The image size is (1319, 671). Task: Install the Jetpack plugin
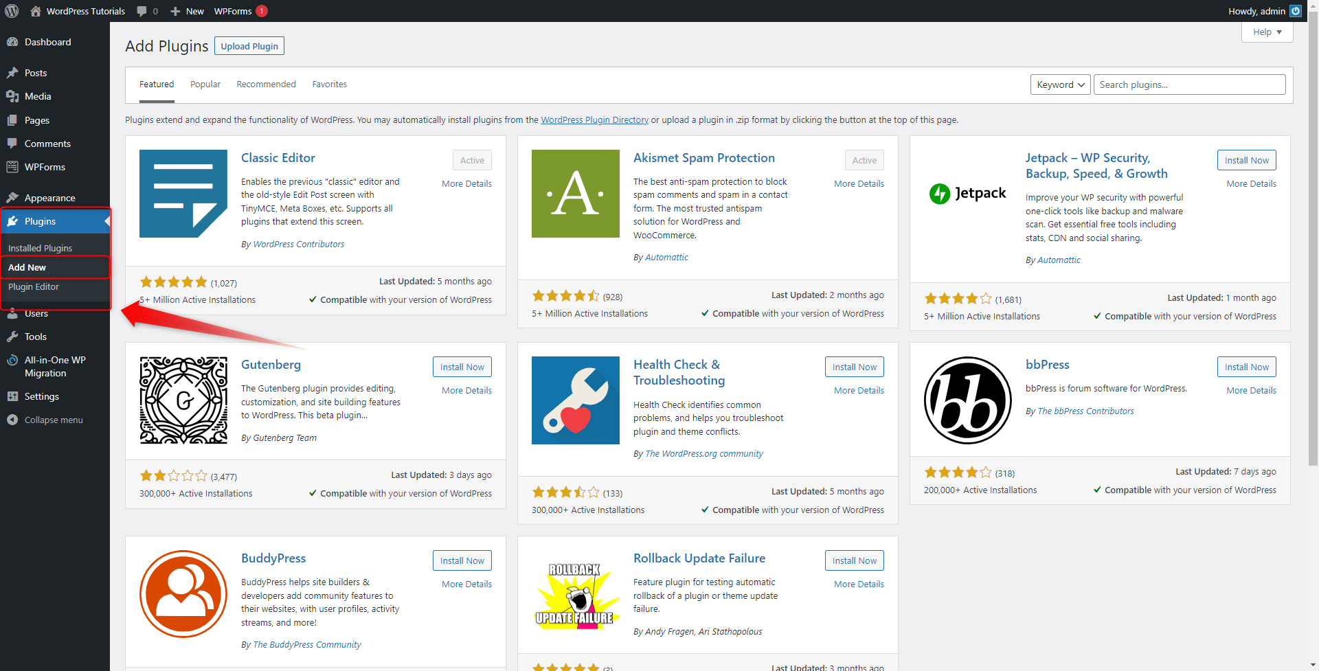[1246, 160]
